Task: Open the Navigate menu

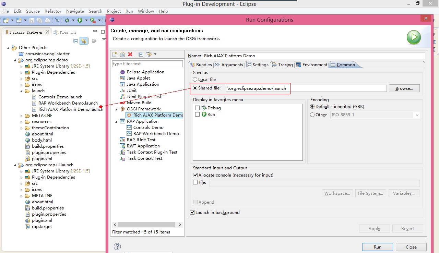Action: pos(75,11)
